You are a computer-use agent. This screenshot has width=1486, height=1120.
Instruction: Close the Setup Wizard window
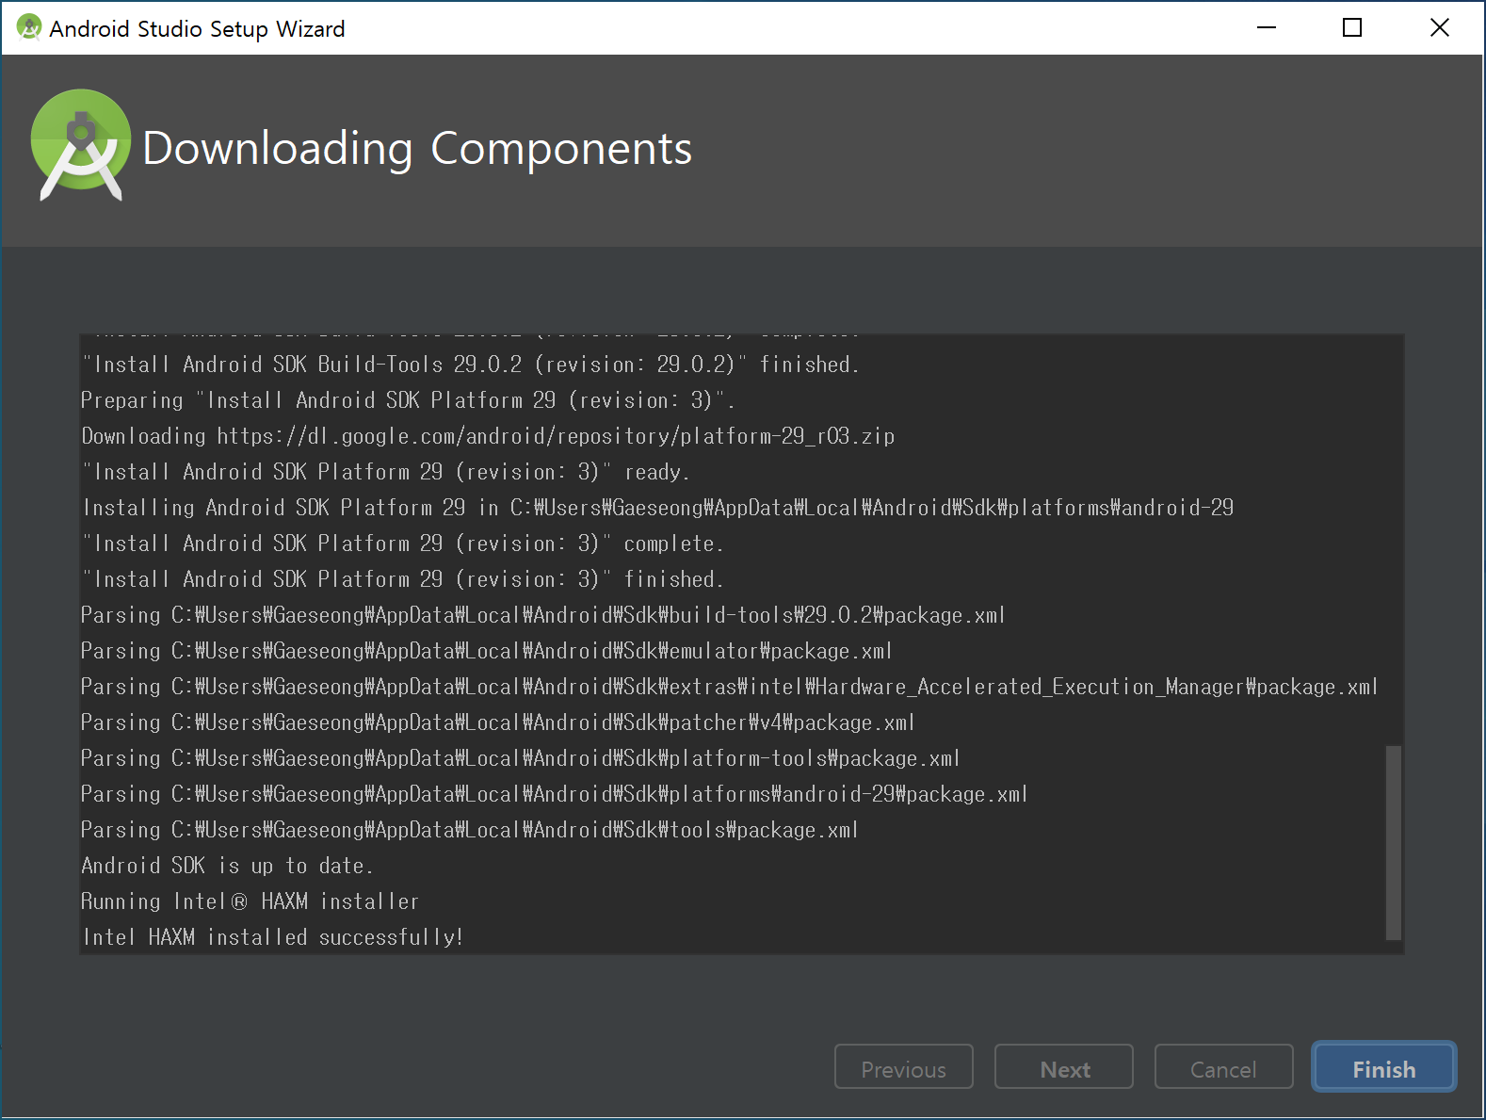pos(1439,28)
